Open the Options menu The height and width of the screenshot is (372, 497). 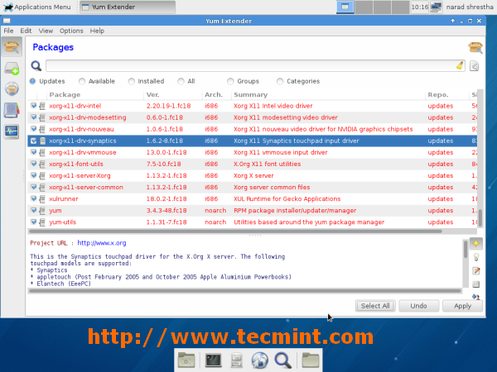(71, 31)
